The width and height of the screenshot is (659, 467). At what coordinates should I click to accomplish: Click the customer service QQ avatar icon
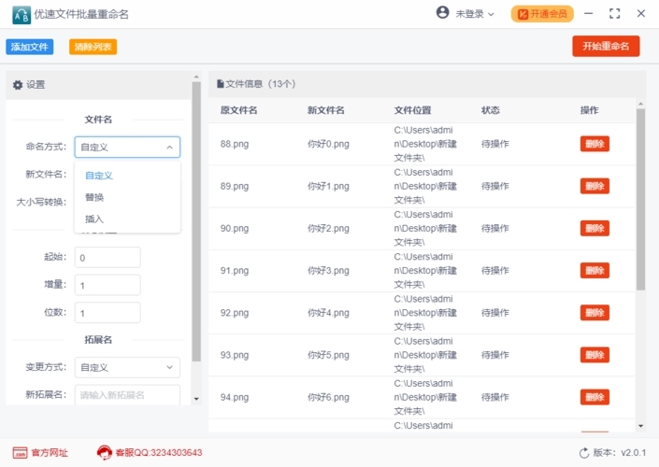(x=104, y=452)
